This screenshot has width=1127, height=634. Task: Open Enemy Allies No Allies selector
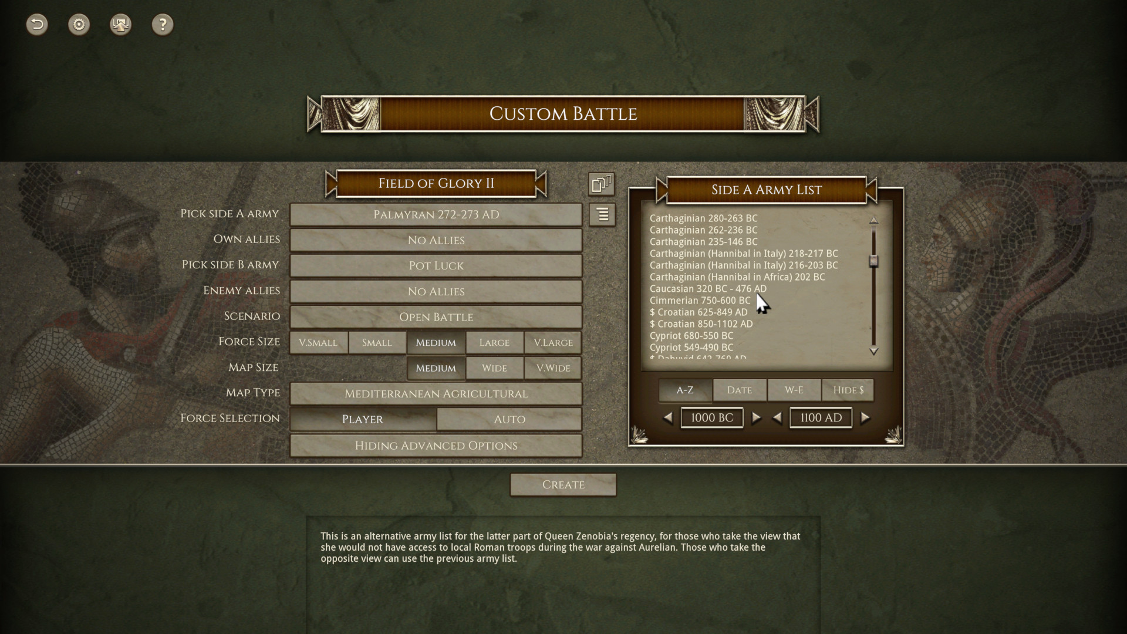[x=436, y=291]
